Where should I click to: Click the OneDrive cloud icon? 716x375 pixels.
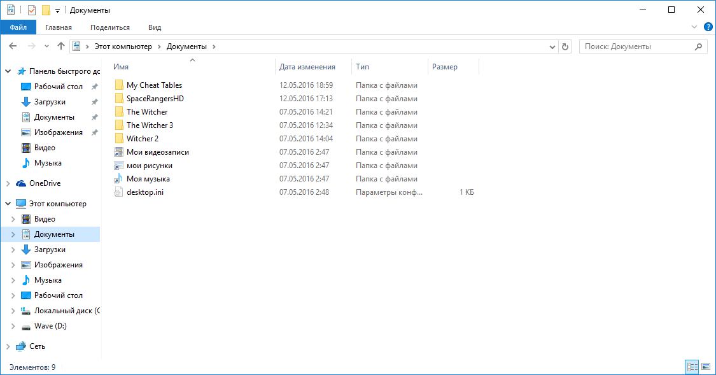coord(21,183)
